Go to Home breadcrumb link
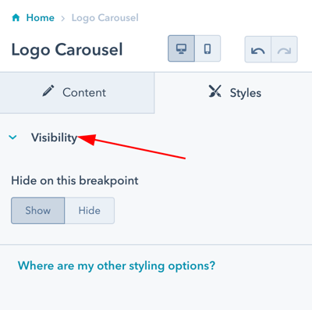The height and width of the screenshot is (310, 312). coord(41,18)
